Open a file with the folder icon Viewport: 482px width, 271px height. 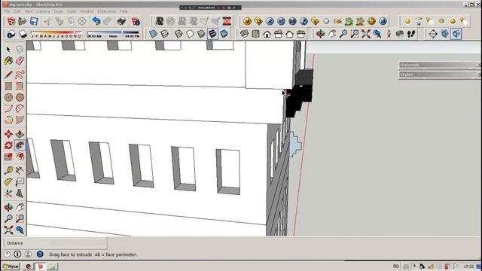pos(23,21)
